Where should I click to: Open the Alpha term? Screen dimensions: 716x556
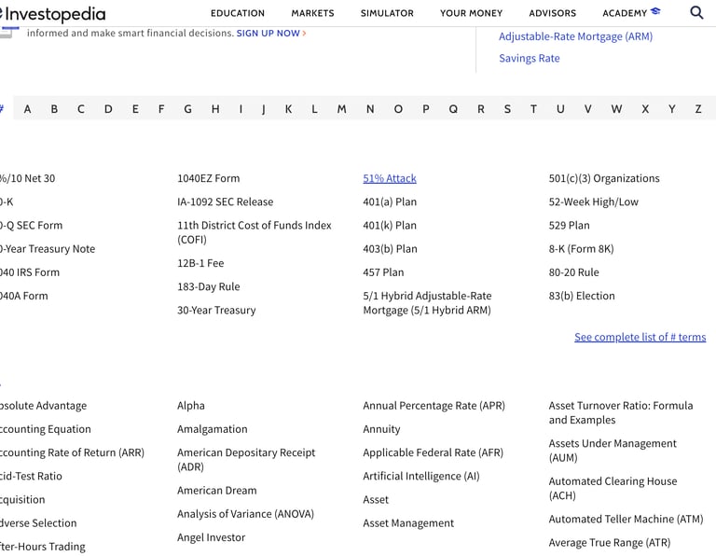click(x=191, y=406)
